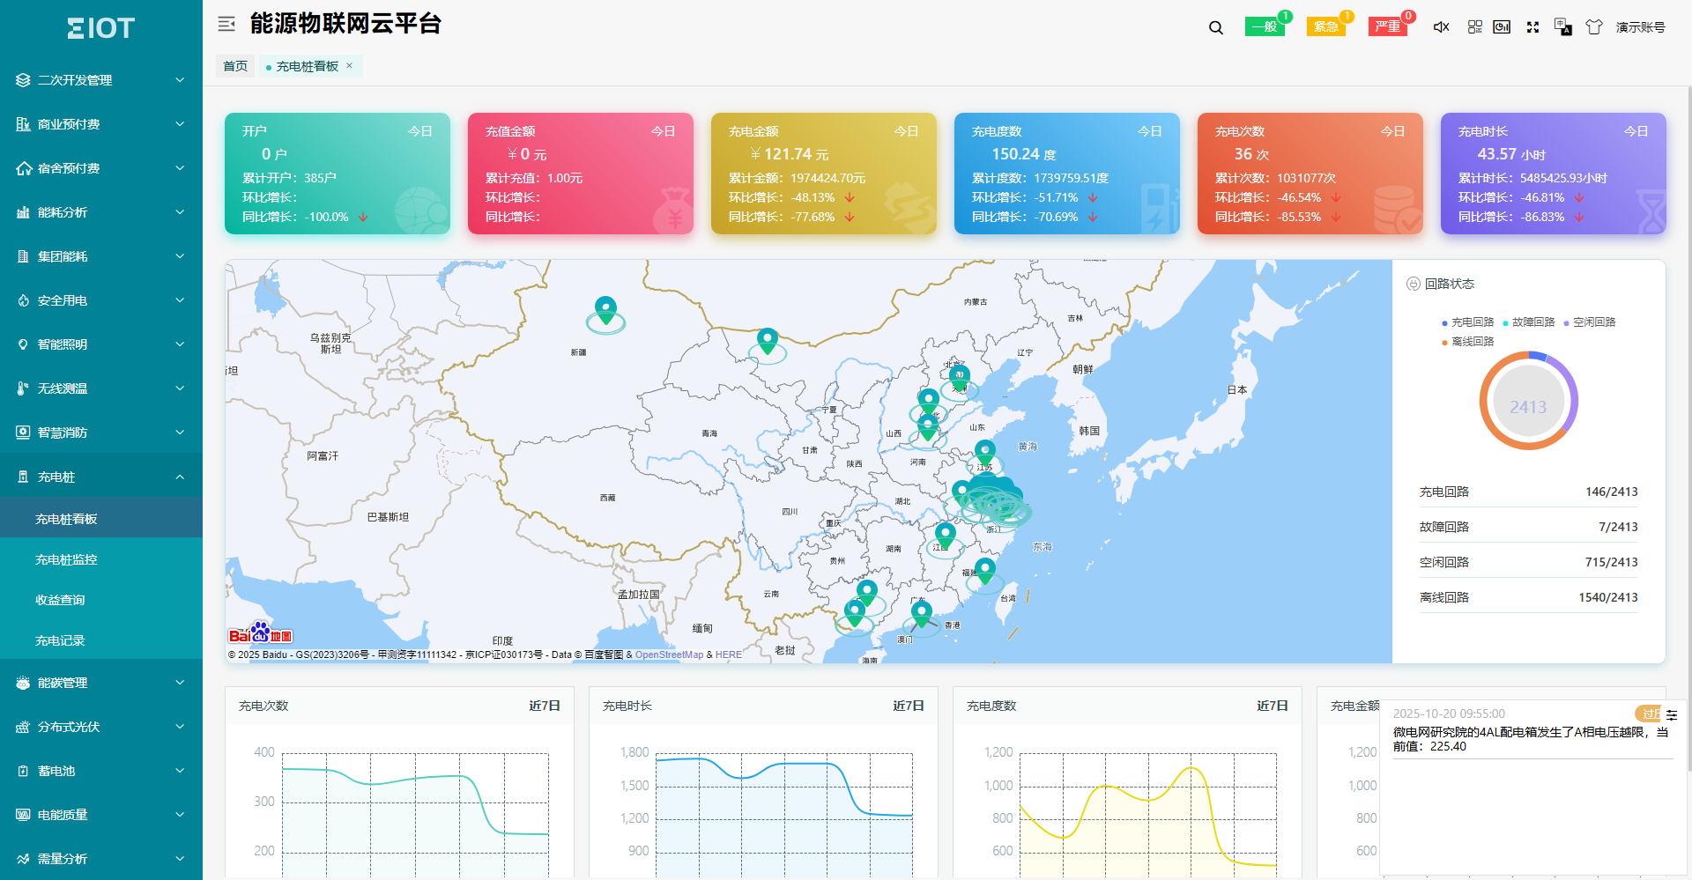This screenshot has width=1692, height=880.
Task: Enter fullscreen with the expand icon
Action: [1532, 27]
